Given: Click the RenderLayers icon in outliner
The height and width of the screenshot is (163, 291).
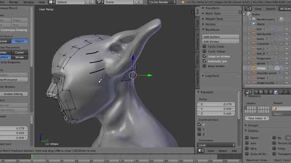Looking at the screenshot, I should tap(254, 19).
